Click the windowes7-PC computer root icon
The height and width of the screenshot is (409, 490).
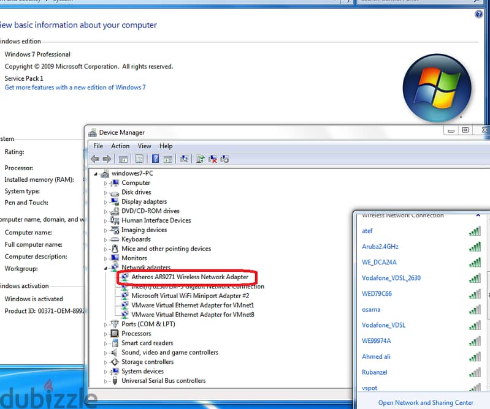(x=105, y=173)
